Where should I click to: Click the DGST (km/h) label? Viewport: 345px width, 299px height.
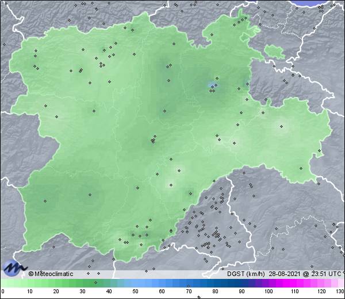(x=246, y=274)
